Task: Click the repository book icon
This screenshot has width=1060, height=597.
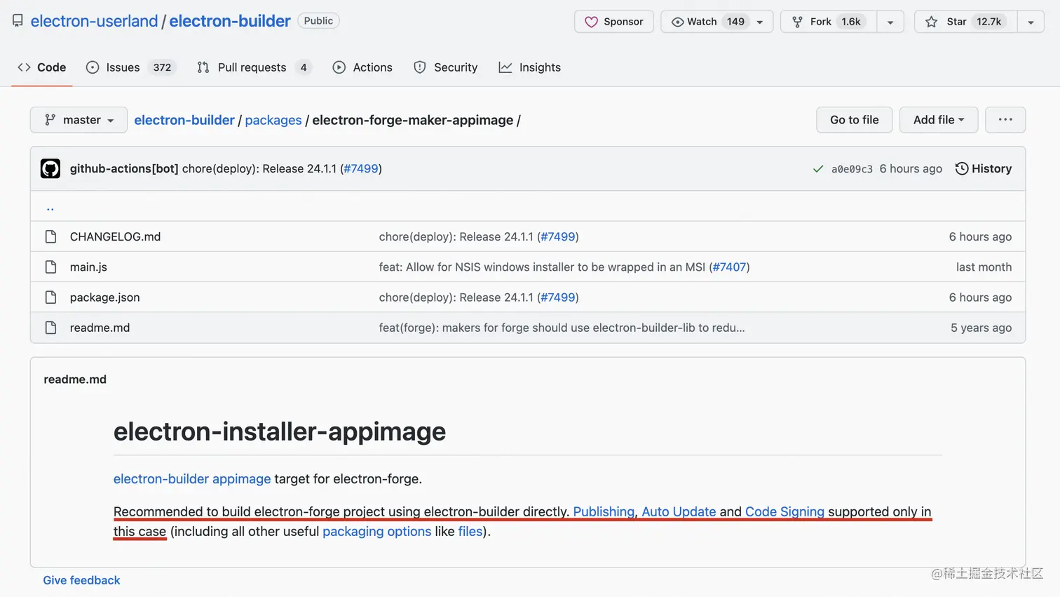Action: (18, 21)
